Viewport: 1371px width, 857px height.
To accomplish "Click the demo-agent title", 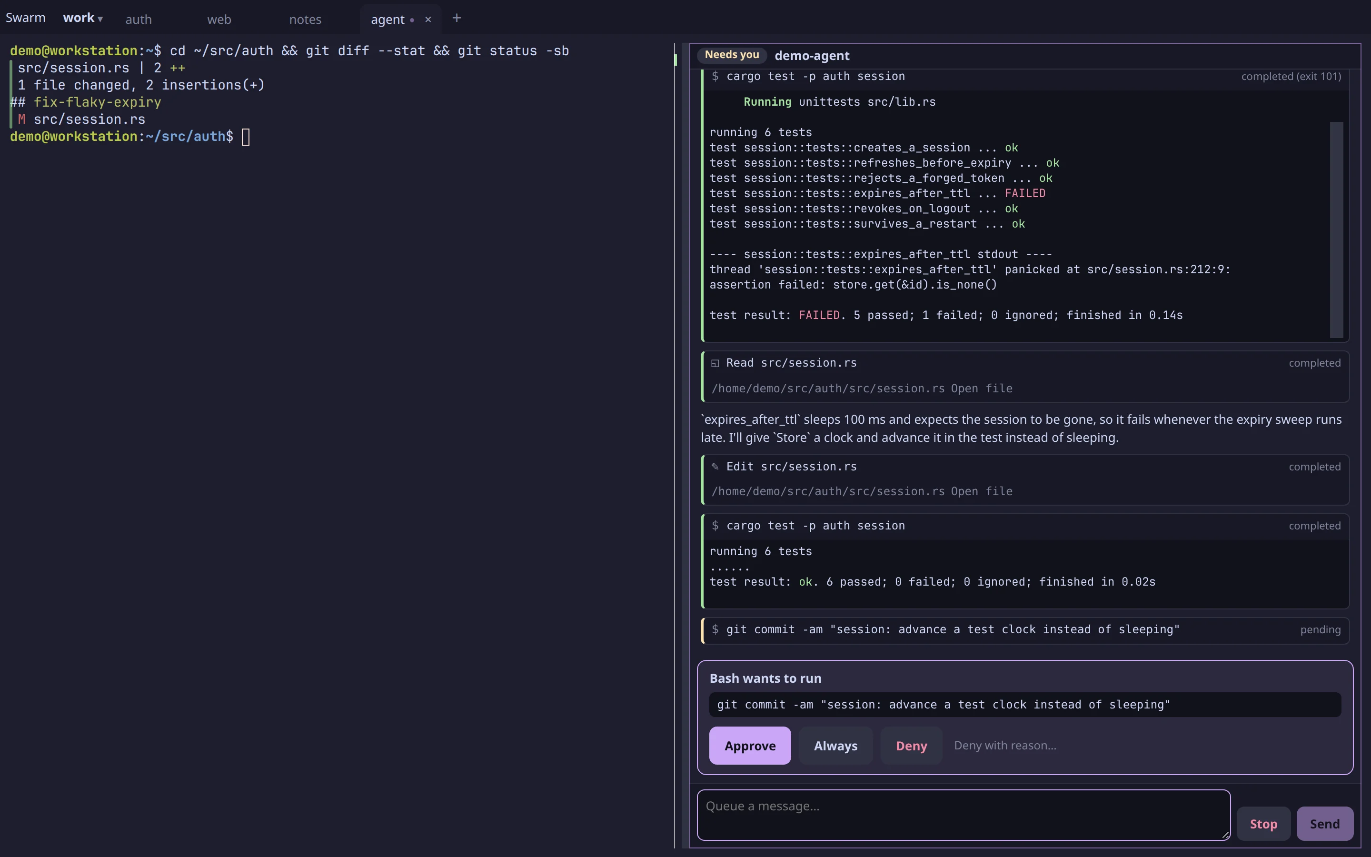I will 812,56.
